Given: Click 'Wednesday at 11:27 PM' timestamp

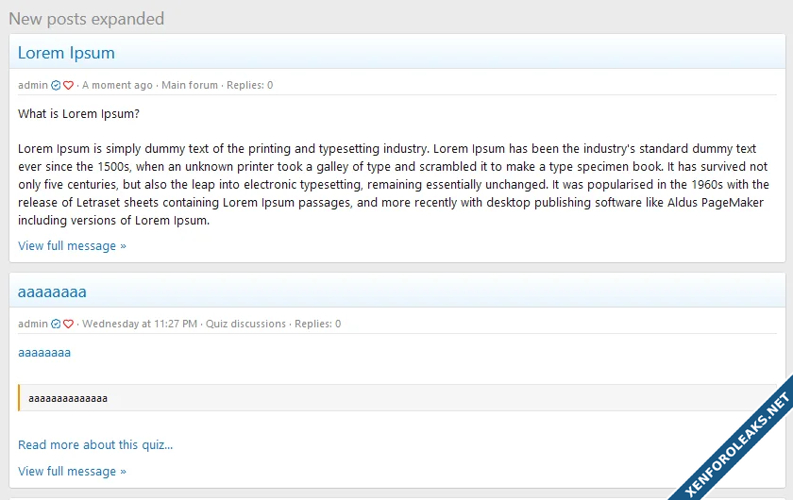Looking at the screenshot, I should 140,324.
